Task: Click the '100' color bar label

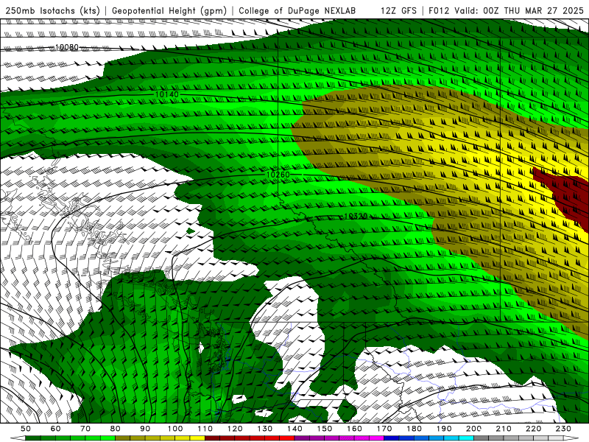Action: pyautogui.click(x=175, y=429)
